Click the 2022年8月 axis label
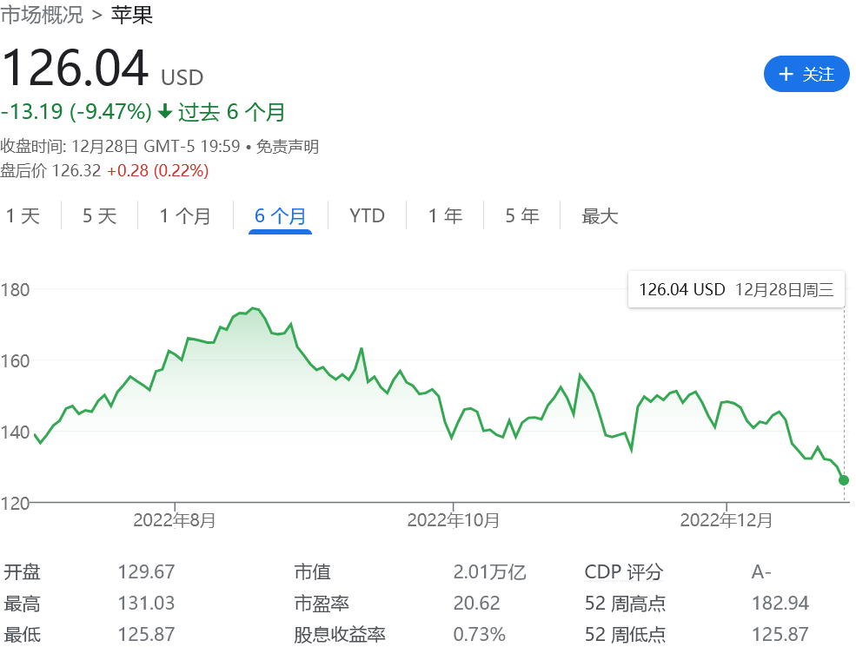856x647 pixels. pyautogui.click(x=174, y=520)
